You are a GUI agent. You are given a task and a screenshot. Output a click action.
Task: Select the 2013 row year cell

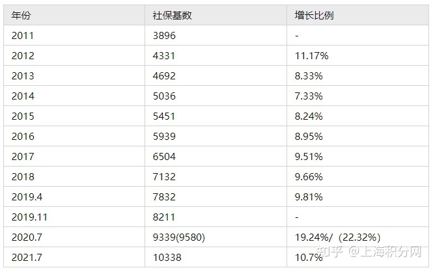coord(74,75)
